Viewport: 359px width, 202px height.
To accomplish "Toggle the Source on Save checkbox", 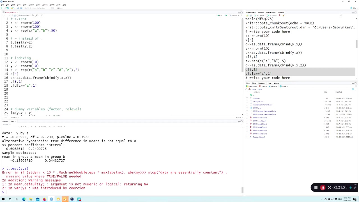I will click(18, 15).
